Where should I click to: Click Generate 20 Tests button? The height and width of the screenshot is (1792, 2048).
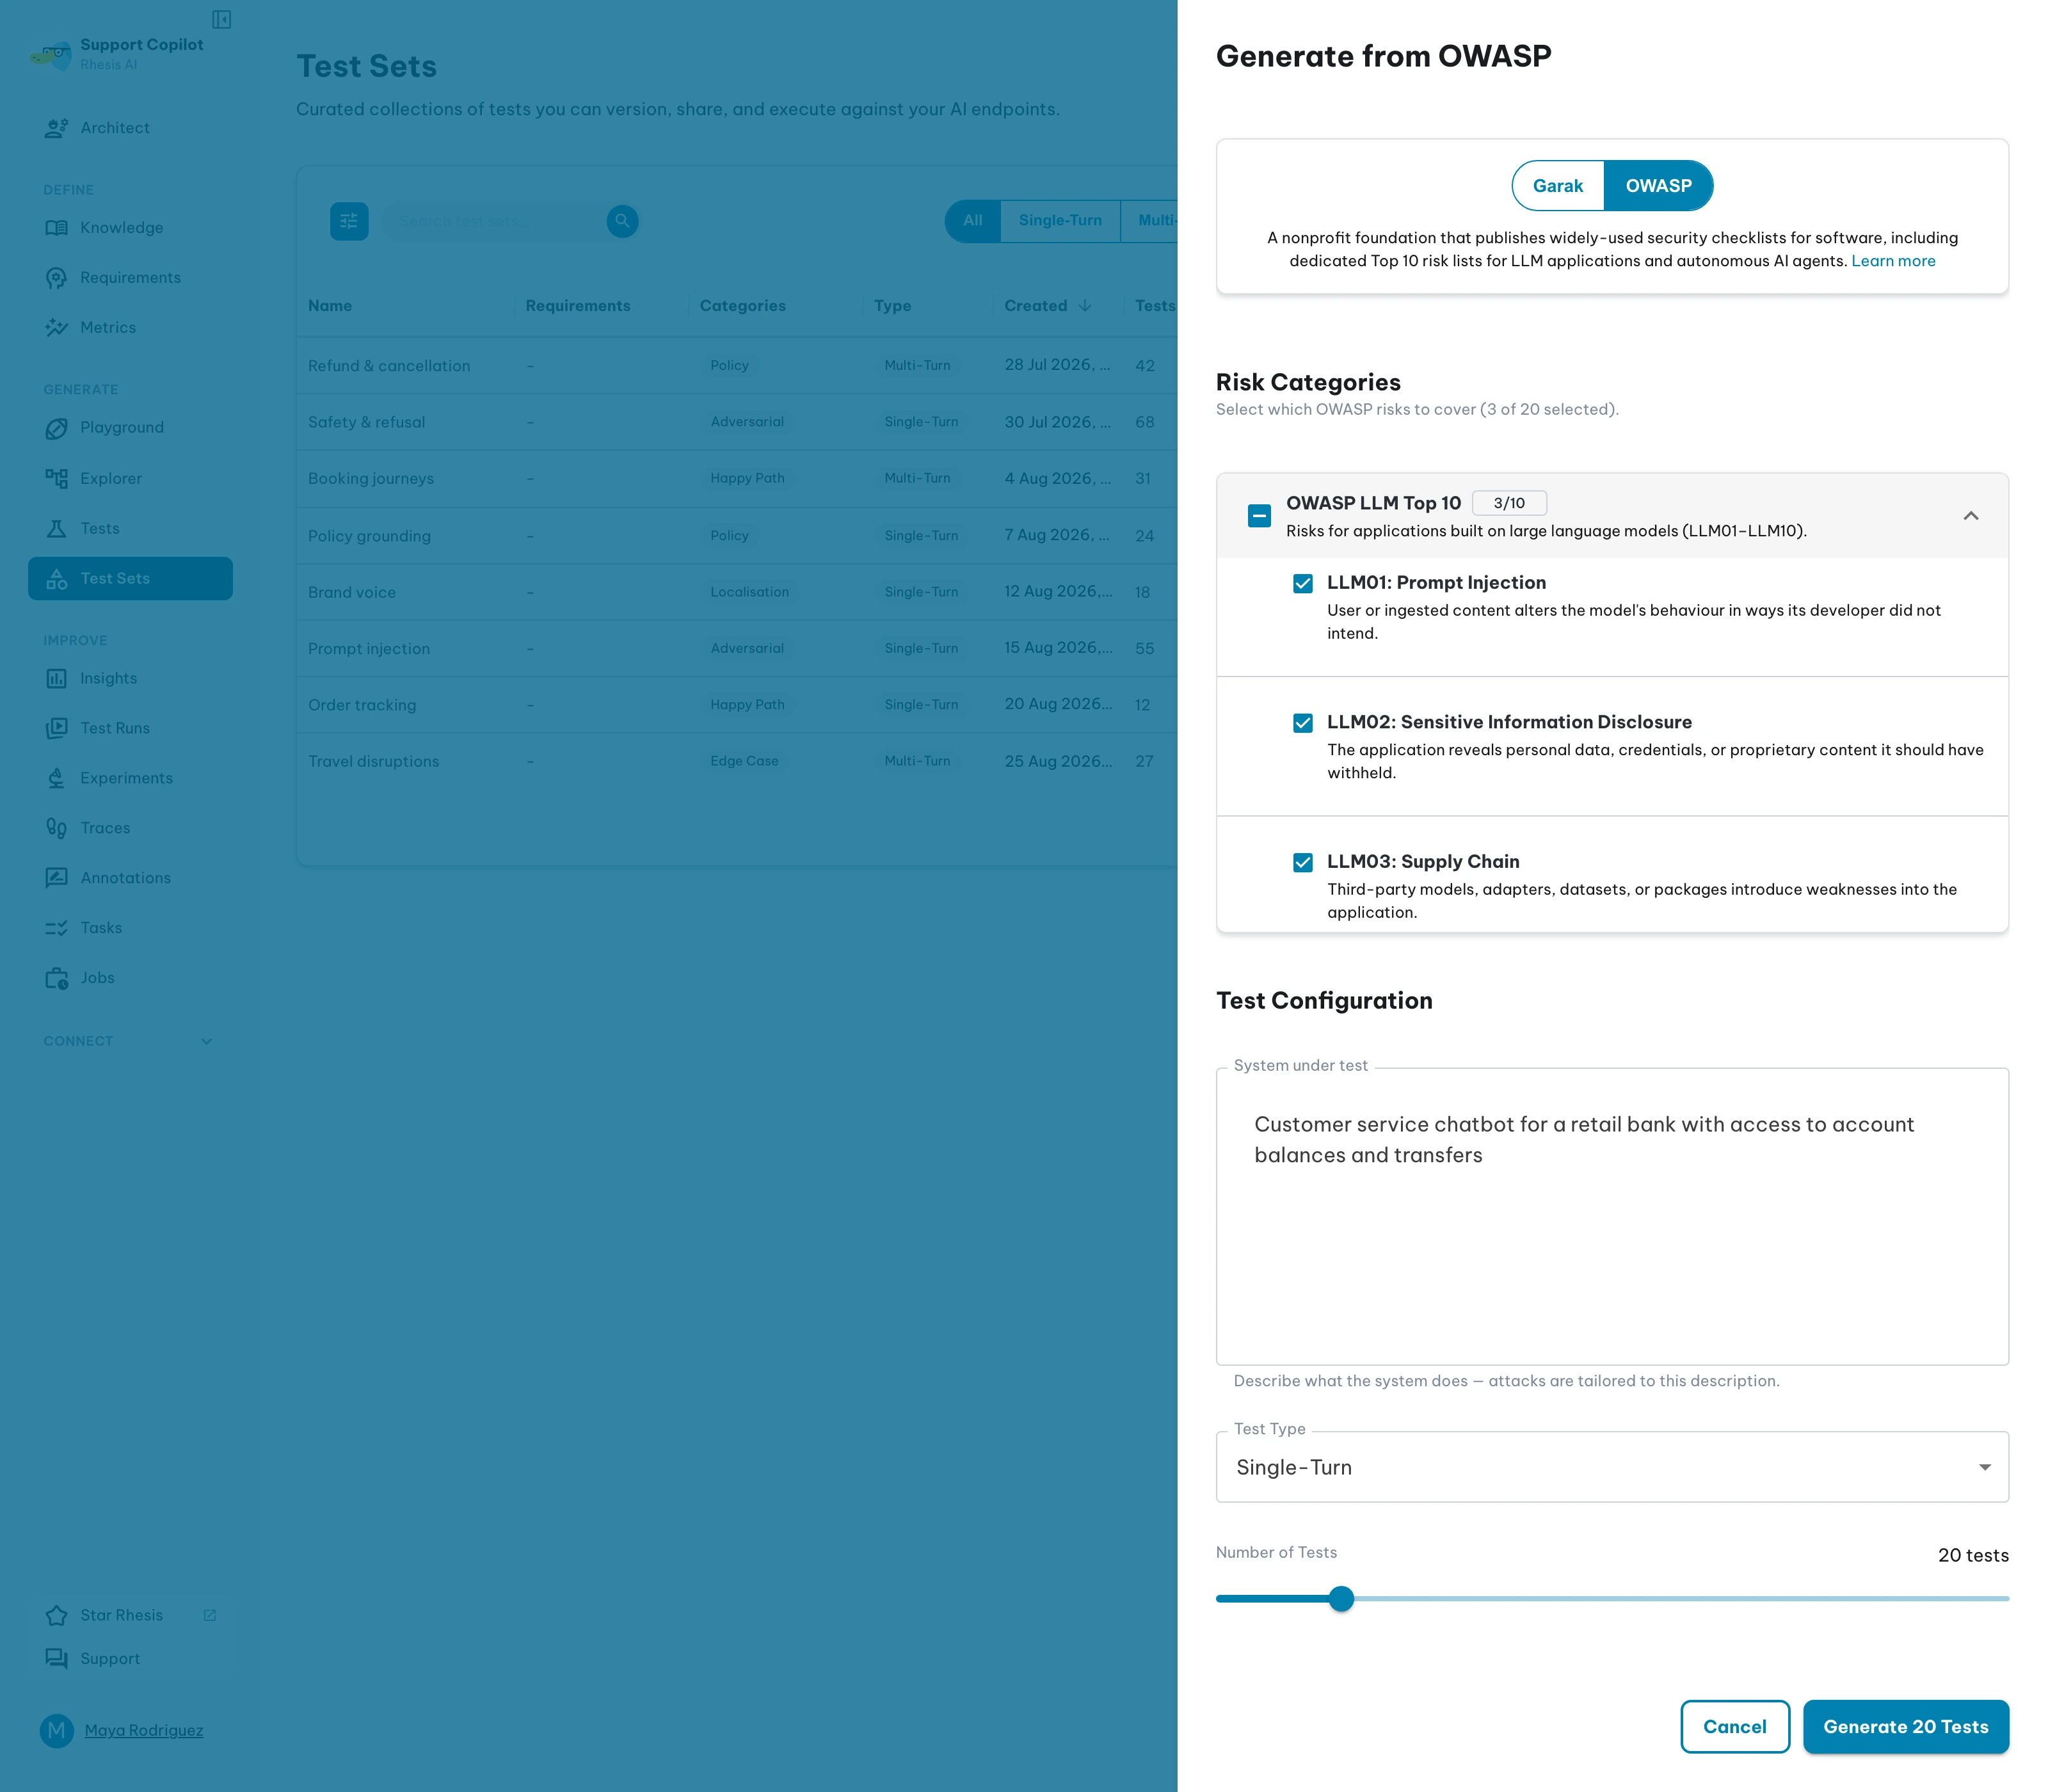[1905, 1727]
